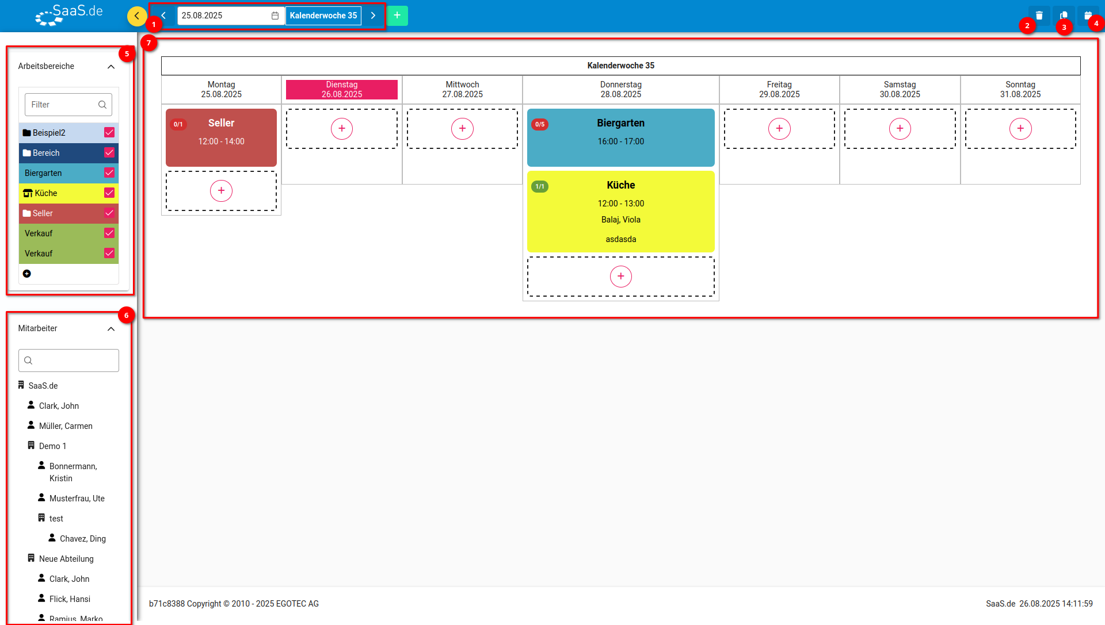
Task: Click the yellow sidebar collapse arrow
Action: pos(137,16)
